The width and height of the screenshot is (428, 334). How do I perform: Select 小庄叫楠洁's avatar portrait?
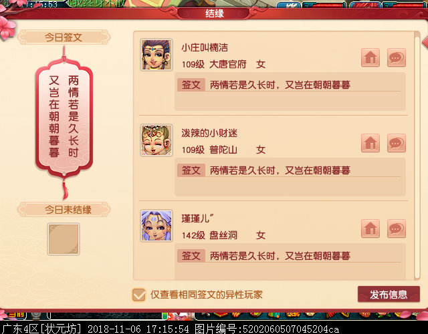pyautogui.click(x=156, y=55)
